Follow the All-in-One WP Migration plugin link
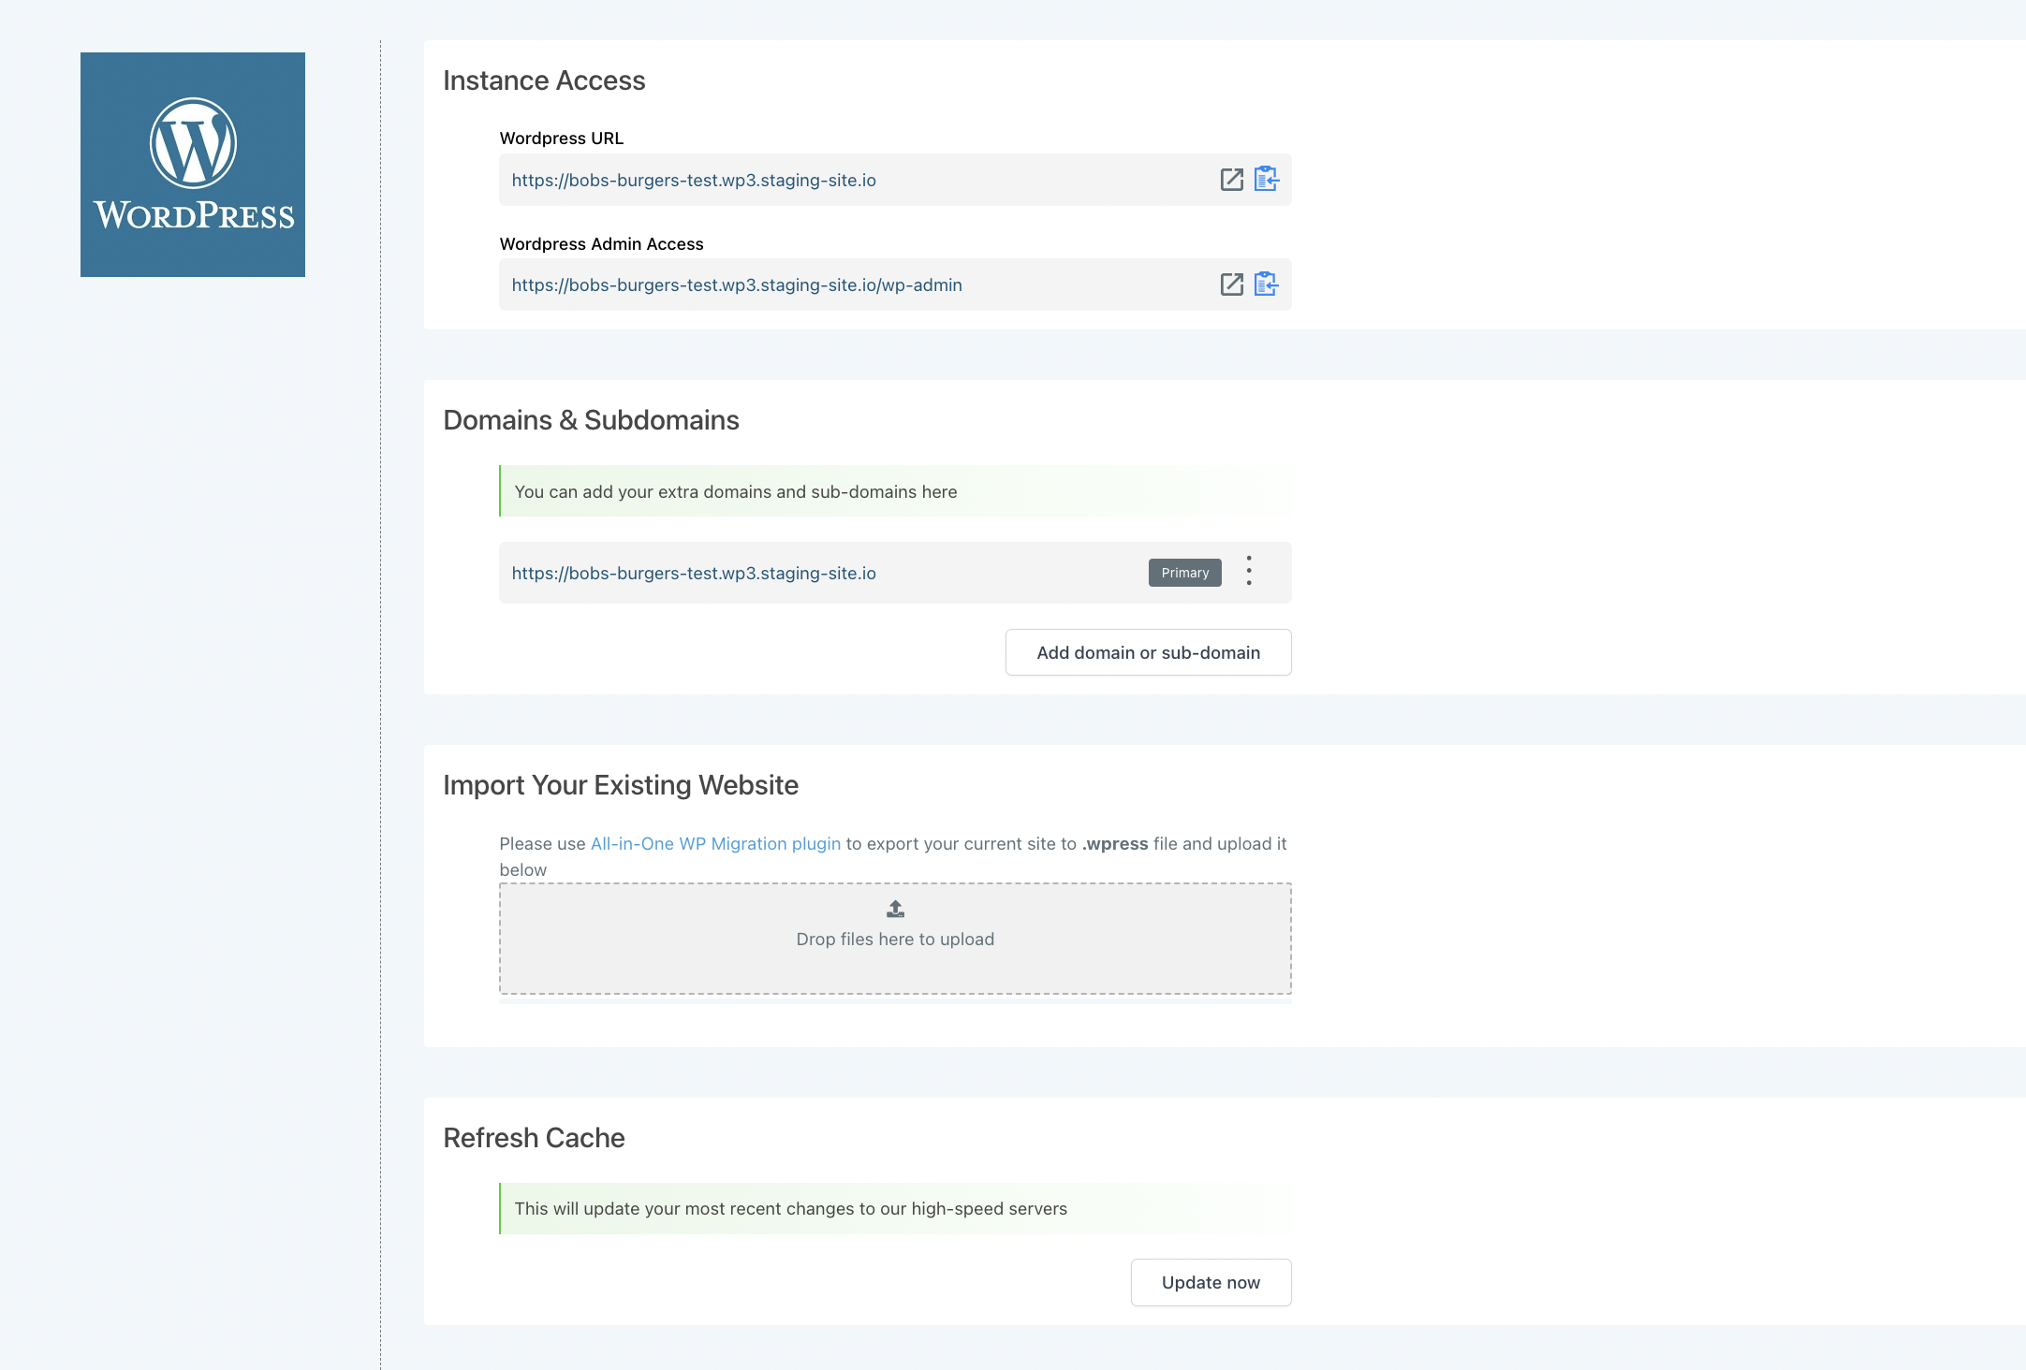This screenshot has width=2026, height=1370. 715,844
